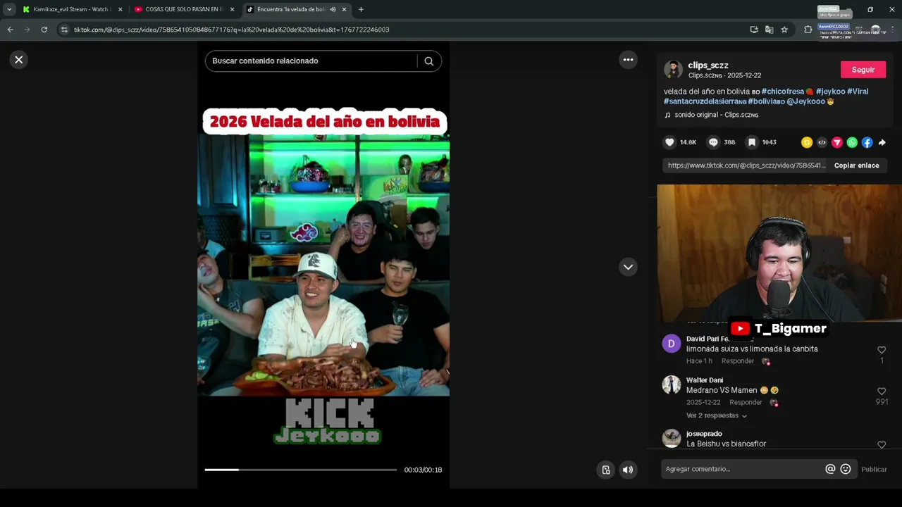Seek on the video progress bar
902x507 pixels.
(301, 470)
